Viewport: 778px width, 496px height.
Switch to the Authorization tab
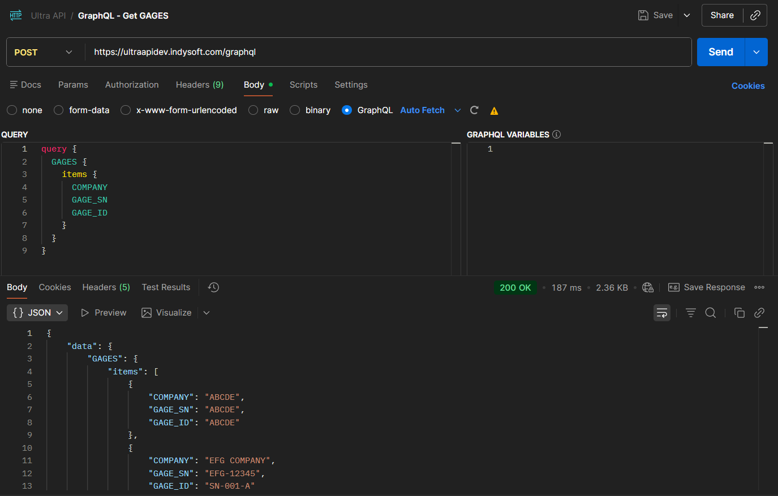click(132, 85)
